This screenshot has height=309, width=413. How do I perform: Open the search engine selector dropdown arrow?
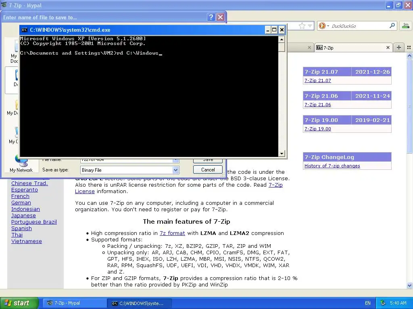tap(328, 26)
